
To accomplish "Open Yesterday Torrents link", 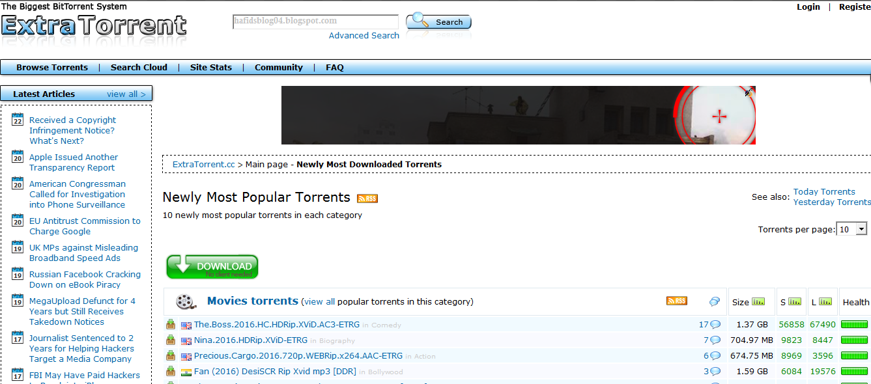I will 832,202.
